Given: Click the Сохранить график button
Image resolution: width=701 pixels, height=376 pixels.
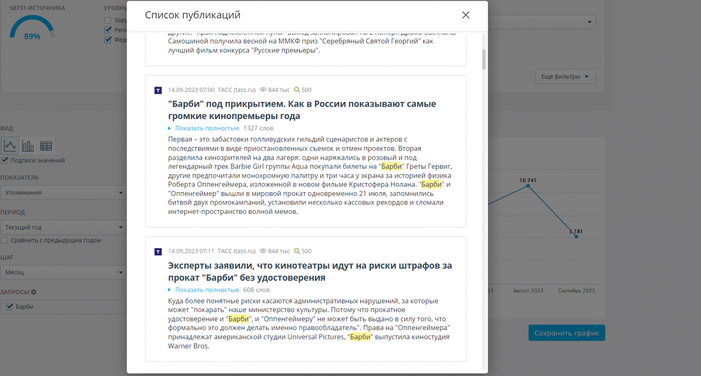Looking at the screenshot, I should coord(566,333).
